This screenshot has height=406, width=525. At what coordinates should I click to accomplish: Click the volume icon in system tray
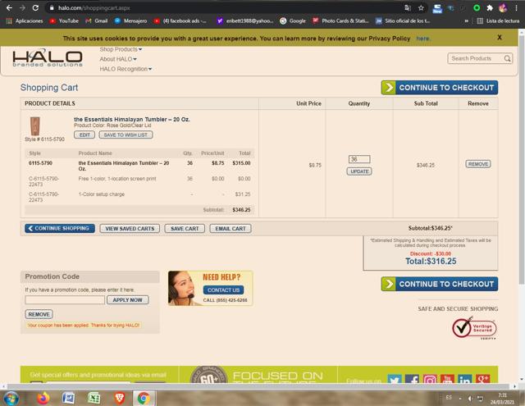click(470, 399)
